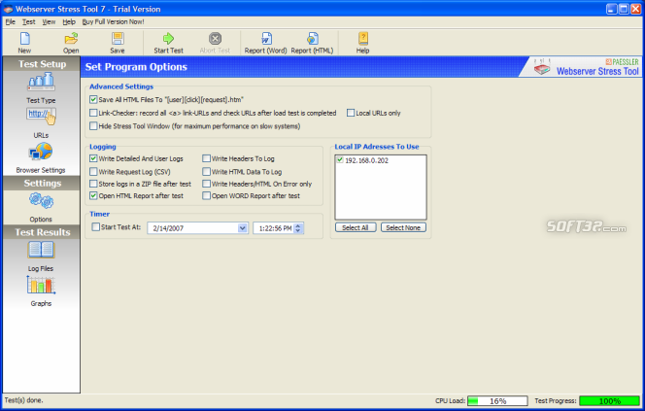Click the Select All button
This screenshot has height=411, width=645.
click(x=356, y=227)
